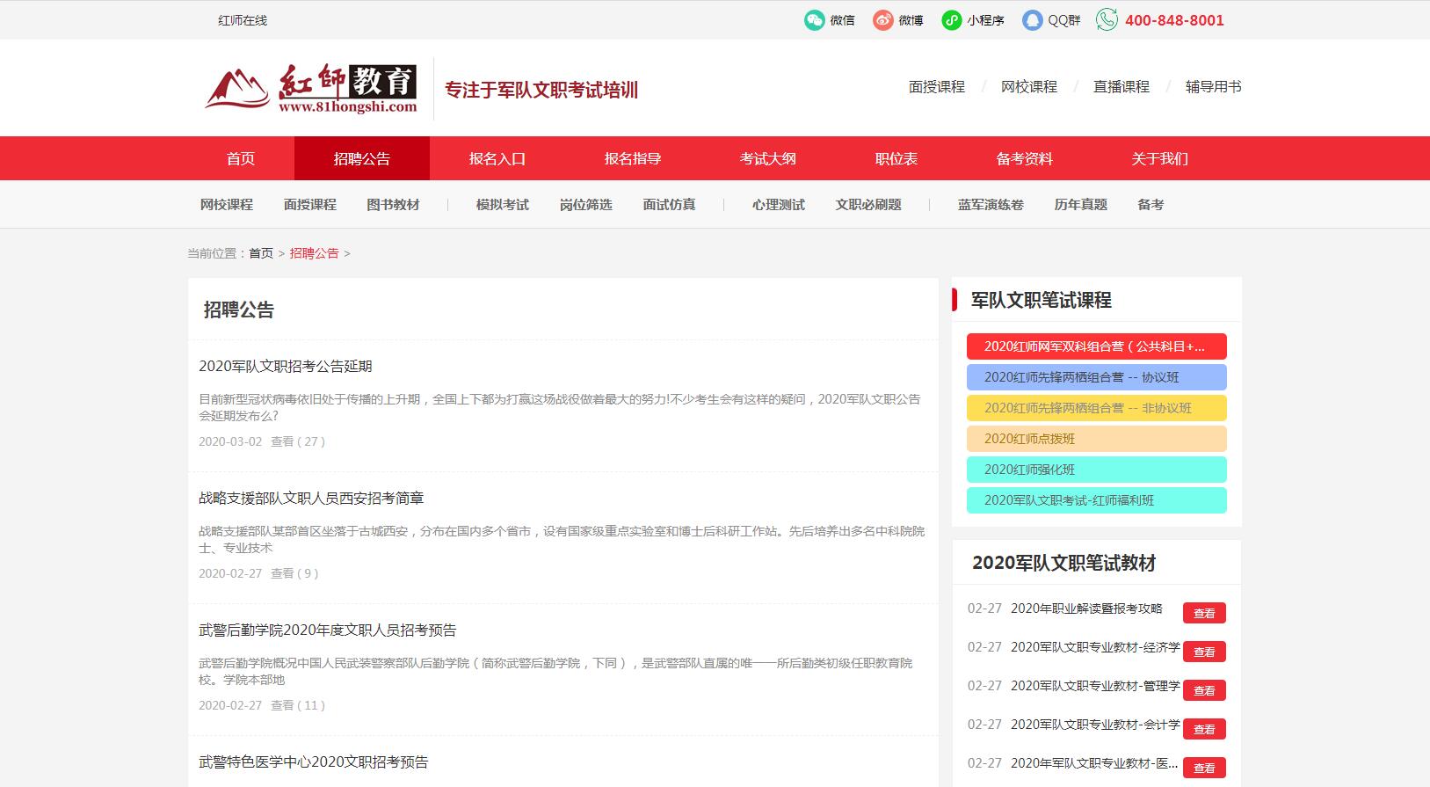Open 岗位筛选 in sub-navigation
The image size is (1430, 787).
click(x=586, y=205)
